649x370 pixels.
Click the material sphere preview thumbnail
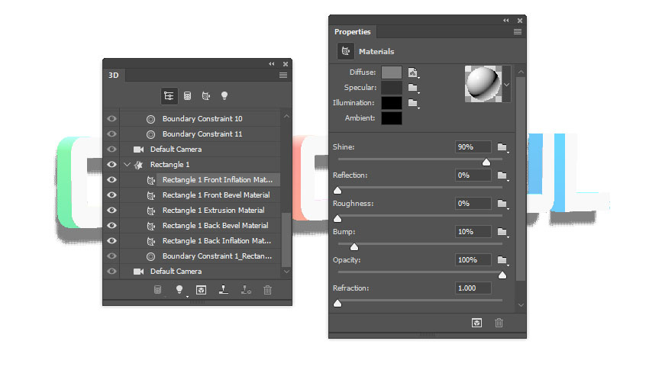pos(483,84)
